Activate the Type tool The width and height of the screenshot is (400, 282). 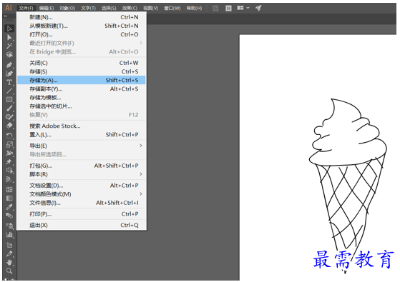(x=9, y=82)
